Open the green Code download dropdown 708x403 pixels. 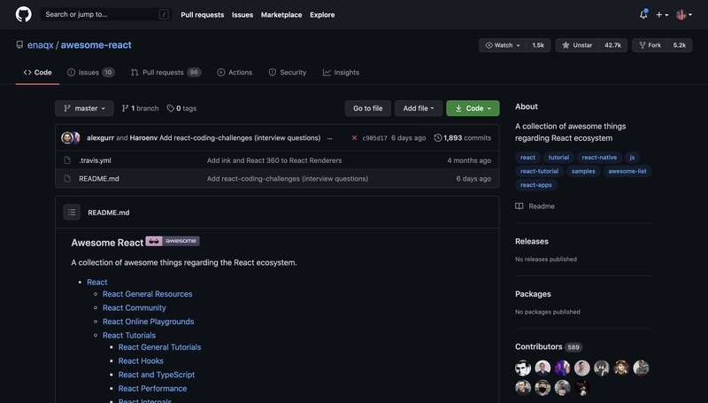point(473,108)
